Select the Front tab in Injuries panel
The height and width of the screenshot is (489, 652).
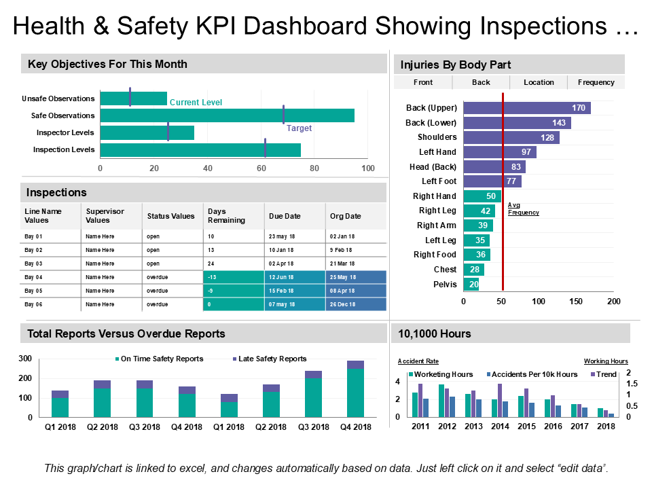[423, 82]
